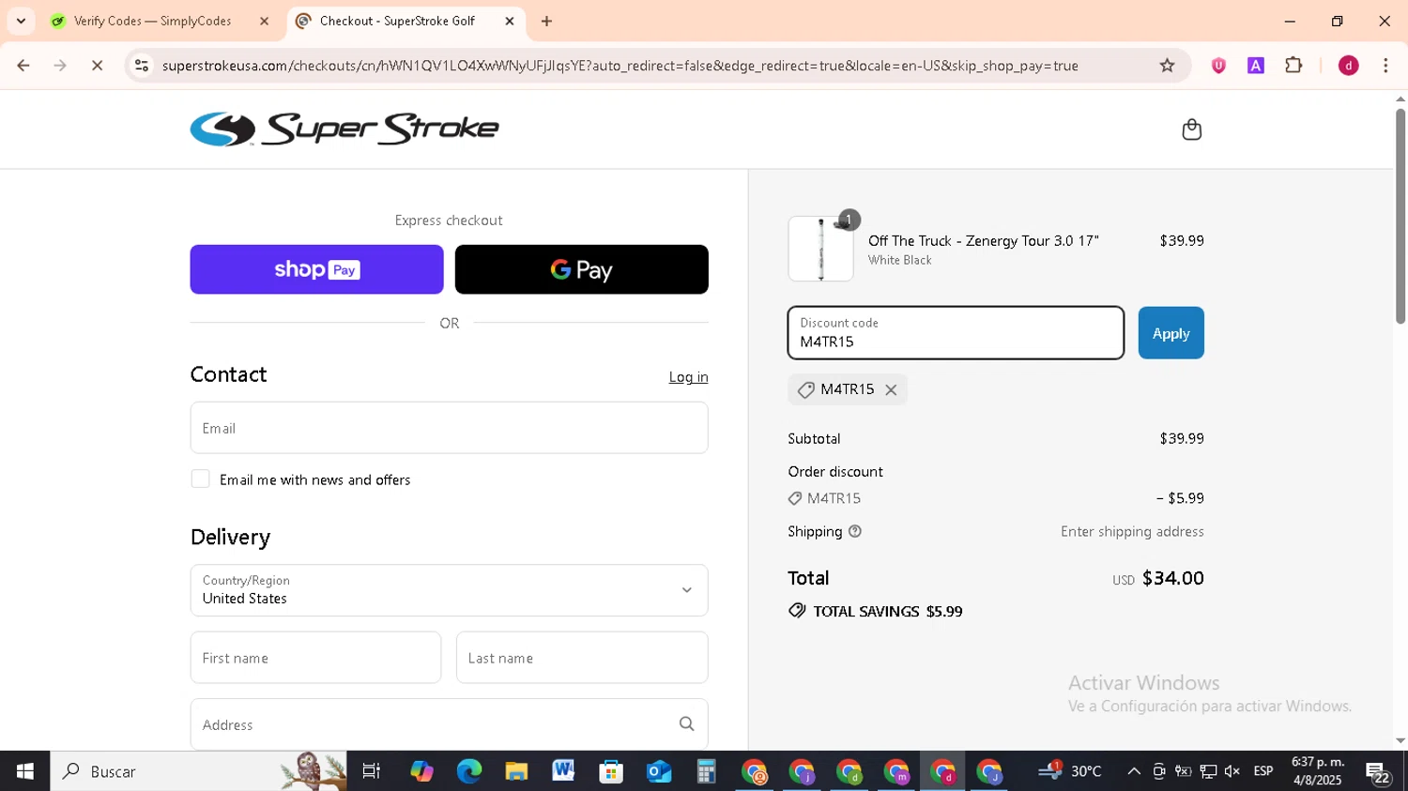Click the page vertical scrollbar

(x=1400, y=216)
